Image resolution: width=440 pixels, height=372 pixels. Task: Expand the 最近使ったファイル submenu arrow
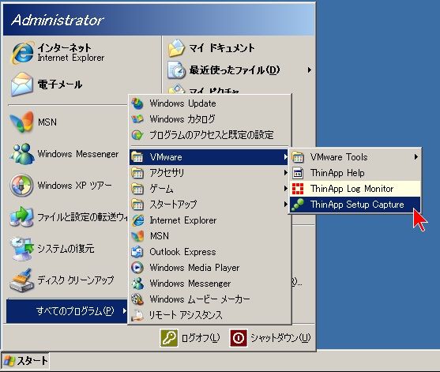309,70
